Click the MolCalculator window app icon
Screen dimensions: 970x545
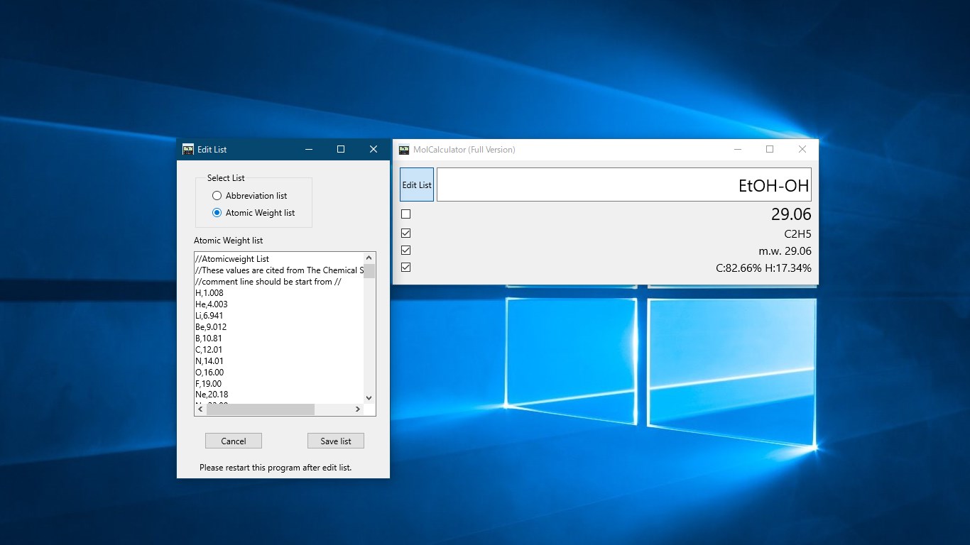coord(404,150)
